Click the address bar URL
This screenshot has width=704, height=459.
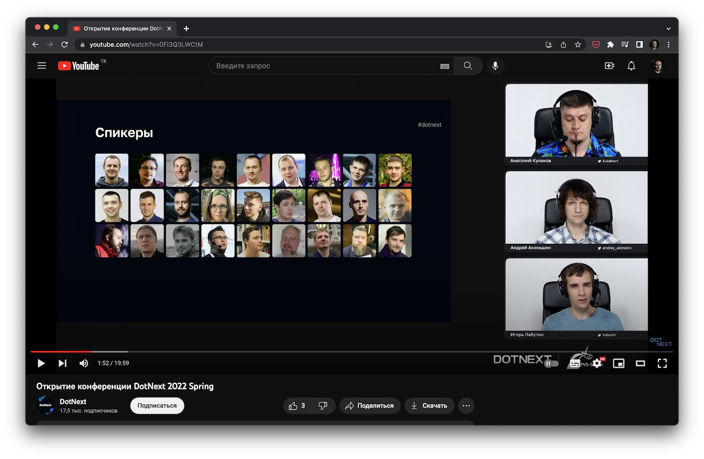tap(146, 44)
